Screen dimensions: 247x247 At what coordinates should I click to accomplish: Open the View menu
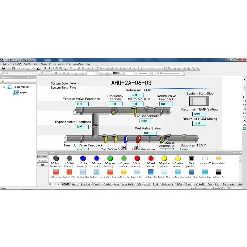coord(27,64)
